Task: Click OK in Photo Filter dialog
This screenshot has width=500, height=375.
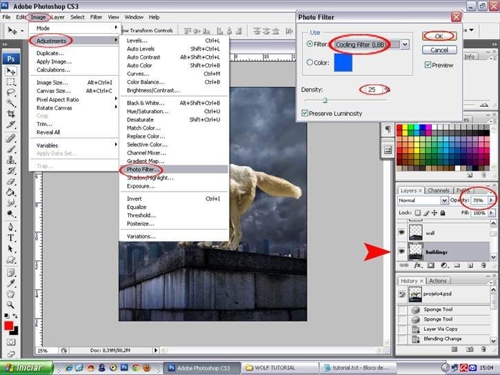Action: tap(439, 36)
